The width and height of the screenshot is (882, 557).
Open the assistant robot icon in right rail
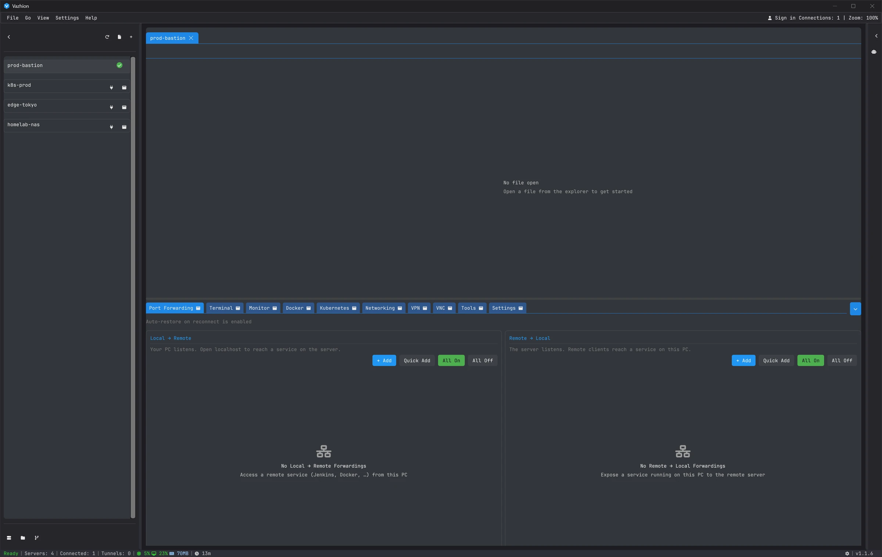pos(874,52)
